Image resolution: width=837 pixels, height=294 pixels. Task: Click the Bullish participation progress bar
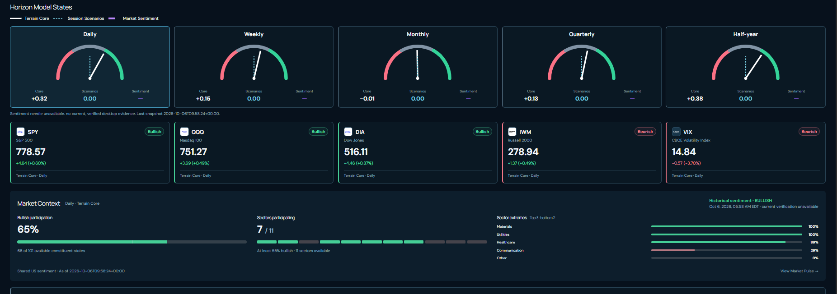pos(132,242)
